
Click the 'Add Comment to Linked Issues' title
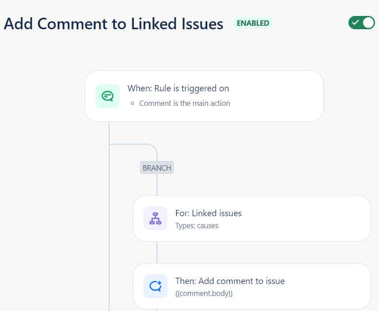click(x=113, y=24)
